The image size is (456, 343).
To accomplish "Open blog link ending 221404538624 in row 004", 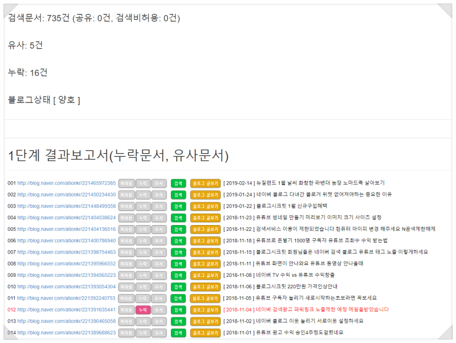I will 66,218.
